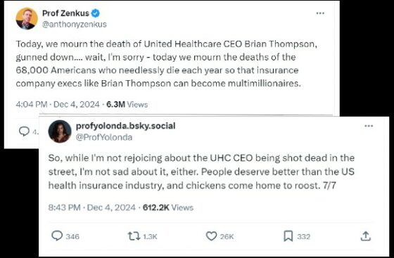View the 612.2K Views count

(x=168, y=207)
